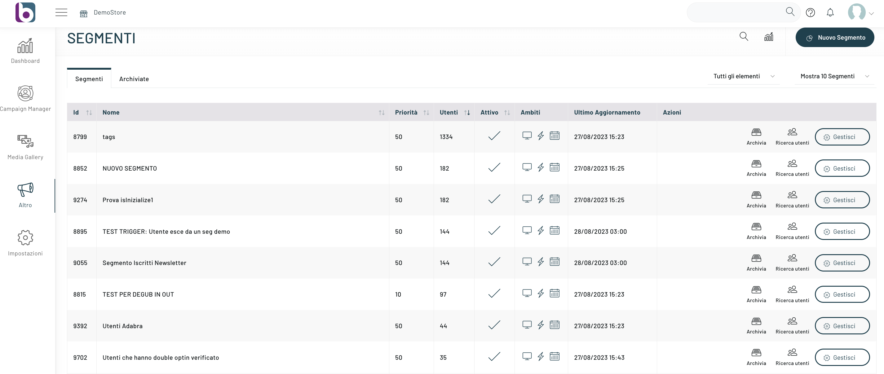884x374 pixels.
Task: Toggle active checkmark for Segmento Iscritti Newsletter
Action: click(x=494, y=262)
